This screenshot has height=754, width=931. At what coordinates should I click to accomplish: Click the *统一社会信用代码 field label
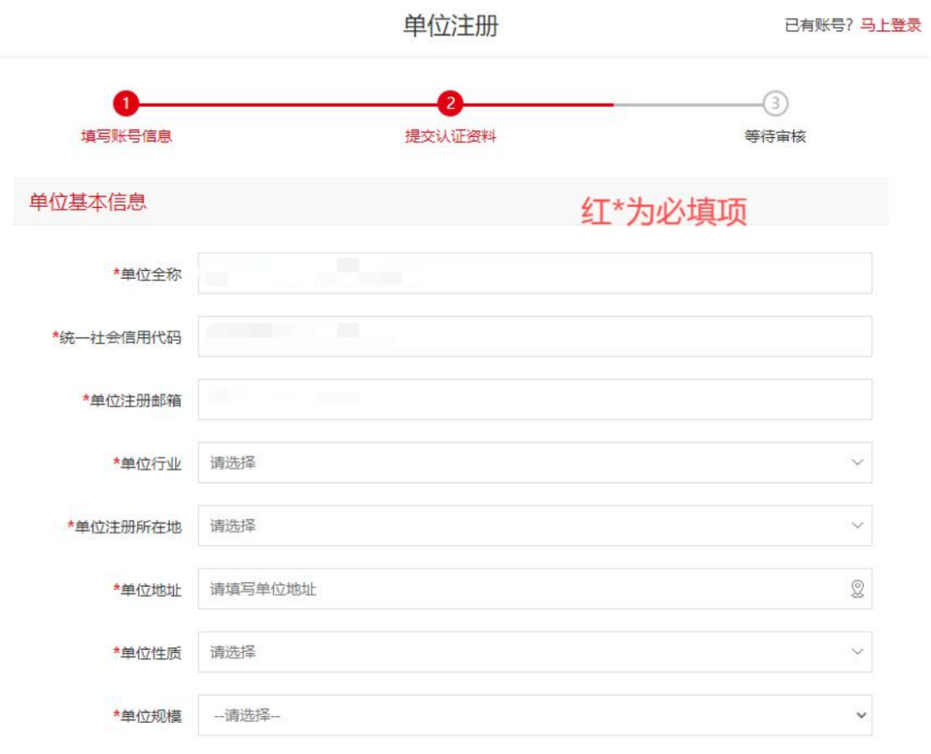pyautogui.click(x=117, y=337)
